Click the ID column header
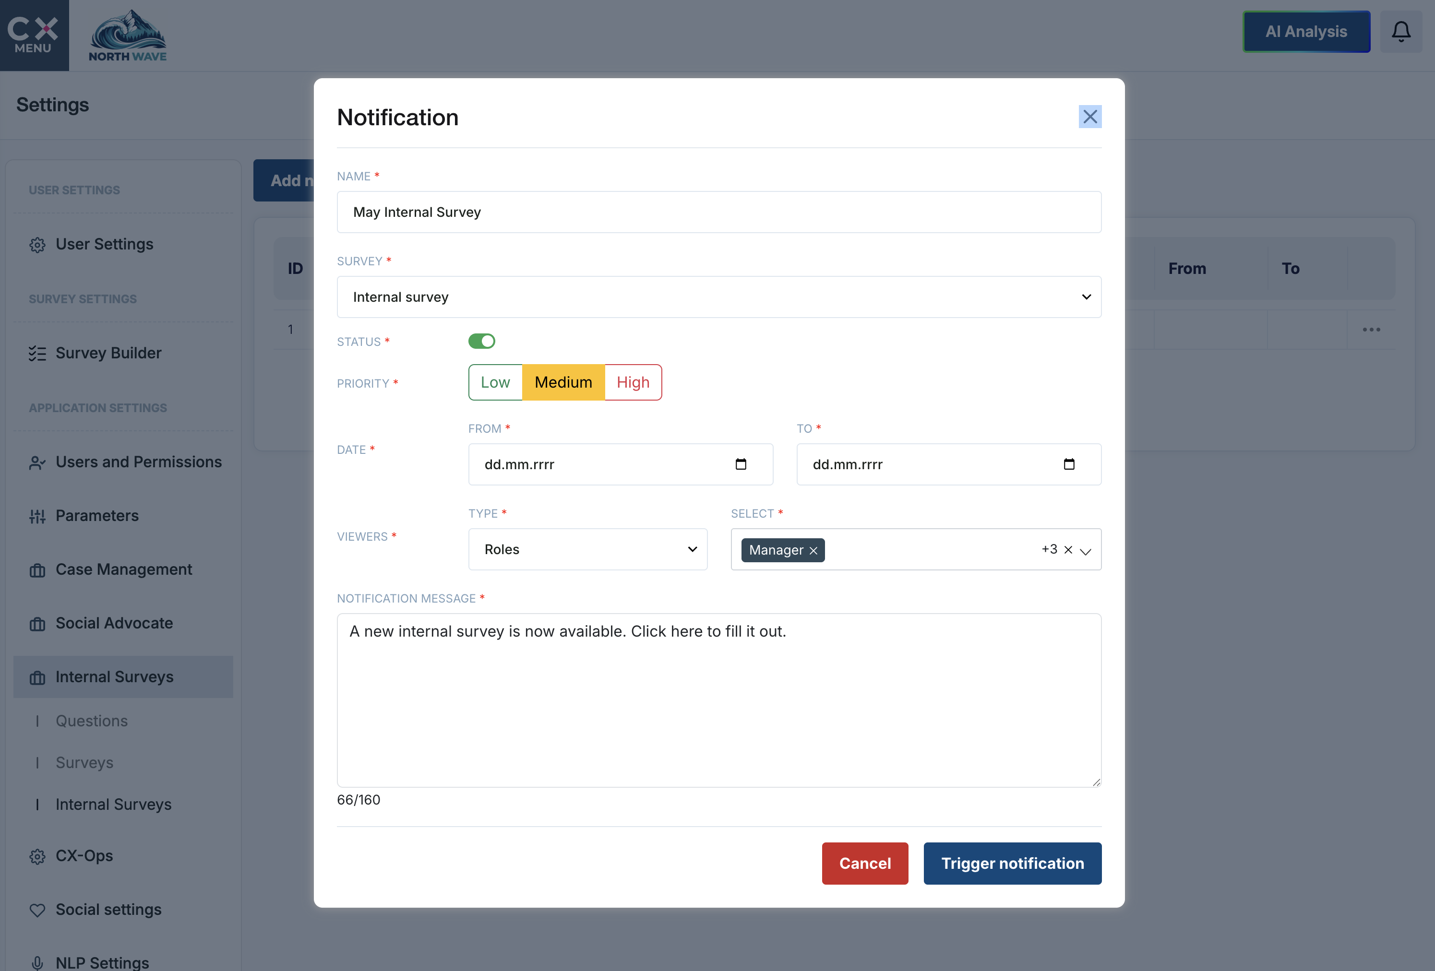 295,269
